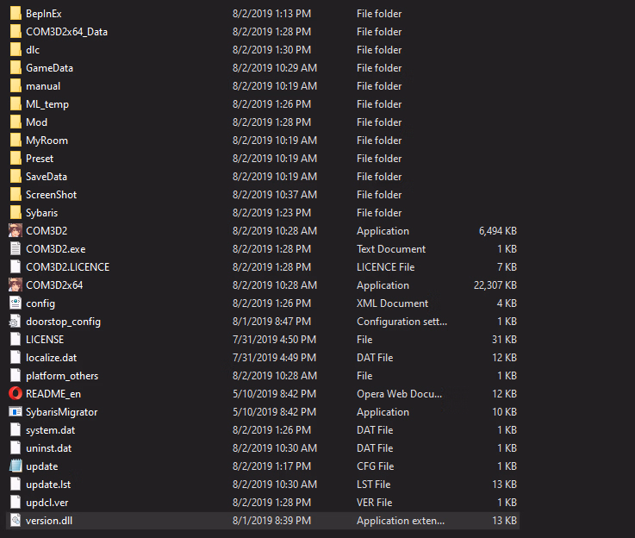Screen dimensions: 635x538
Task: Click the BepInEx folder icon
Action: click(16, 14)
